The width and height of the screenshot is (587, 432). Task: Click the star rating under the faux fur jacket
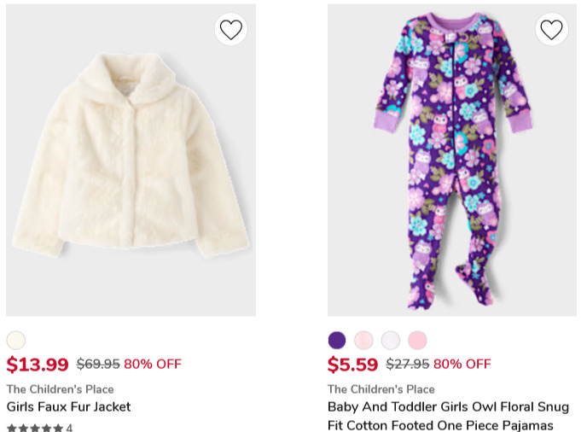pyautogui.click(x=35, y=428)
